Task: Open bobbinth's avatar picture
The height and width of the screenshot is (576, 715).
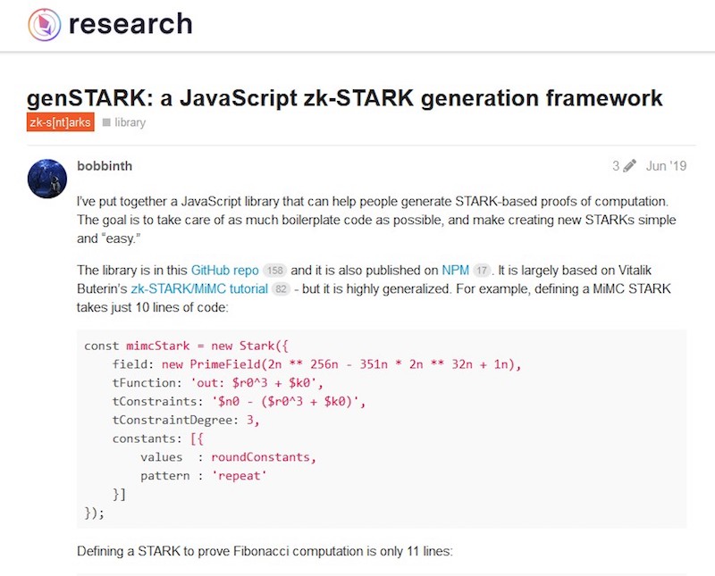Action: click(47, 179)
